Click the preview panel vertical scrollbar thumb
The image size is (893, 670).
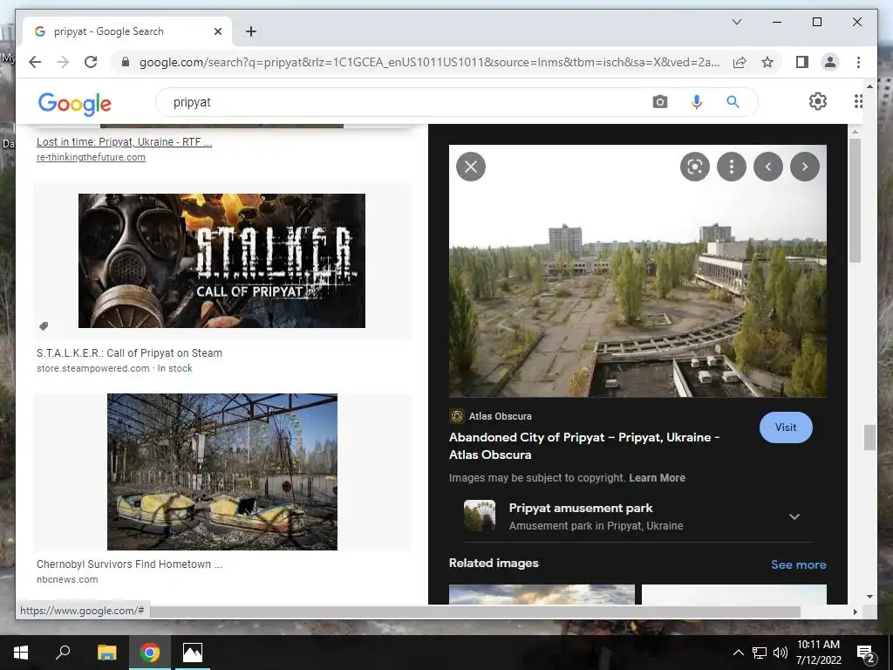(x=855, y=201)
